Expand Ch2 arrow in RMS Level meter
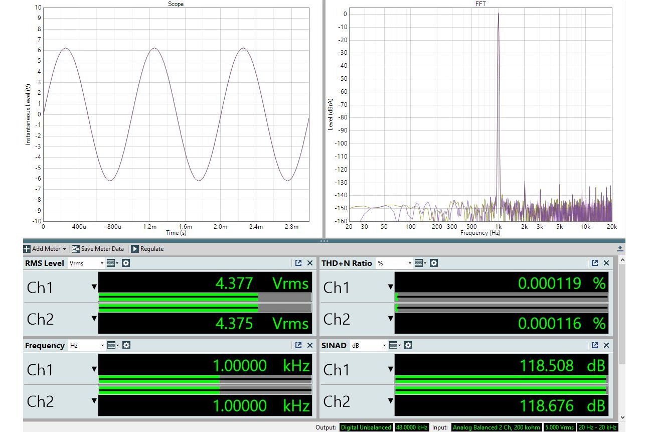 coord(94,319)
